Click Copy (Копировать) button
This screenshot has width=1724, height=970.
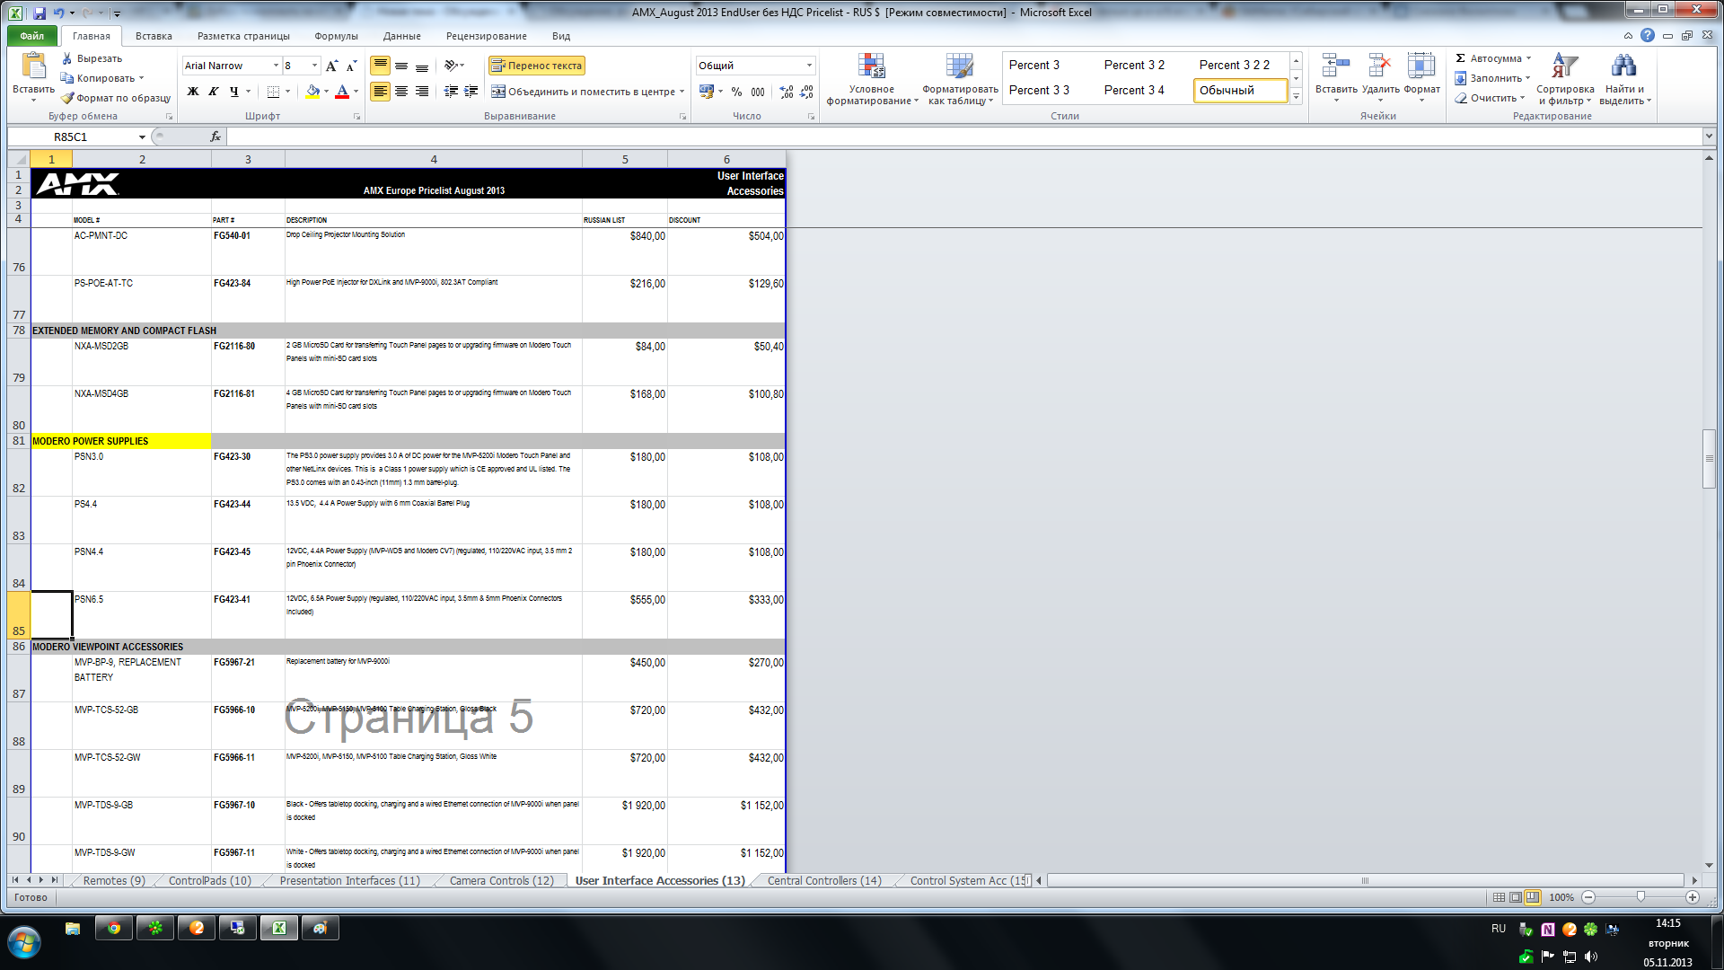tap(98, 78)
